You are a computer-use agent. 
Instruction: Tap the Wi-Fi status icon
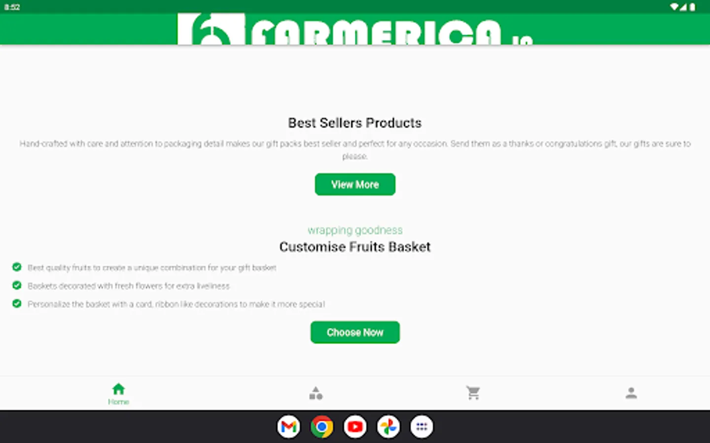[674, 7]
